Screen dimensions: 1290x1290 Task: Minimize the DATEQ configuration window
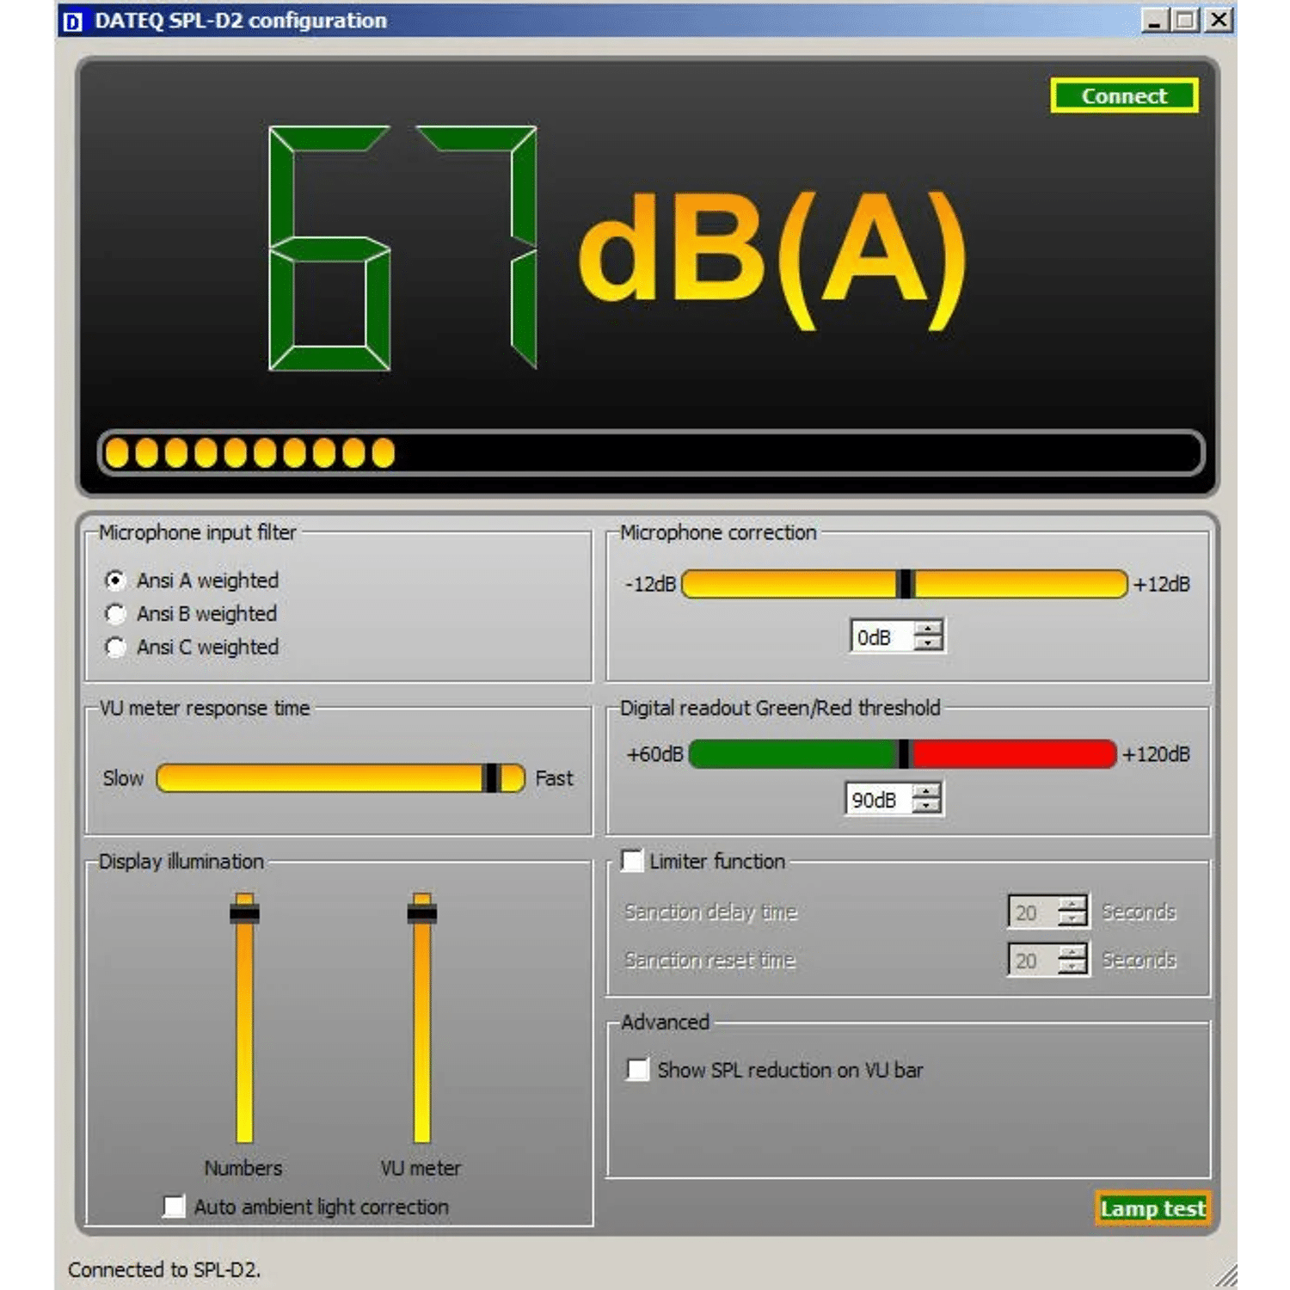click(x=1154, y=21)
